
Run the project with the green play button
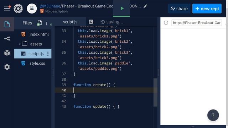[x=122, y=9]
